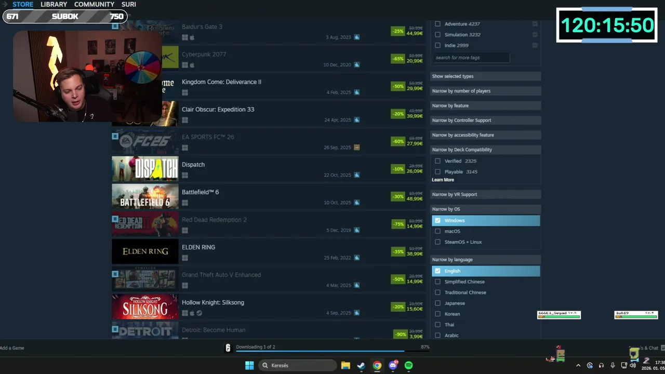
Task: Expand Narrow by feature section
Action: (x=486, y=105)
